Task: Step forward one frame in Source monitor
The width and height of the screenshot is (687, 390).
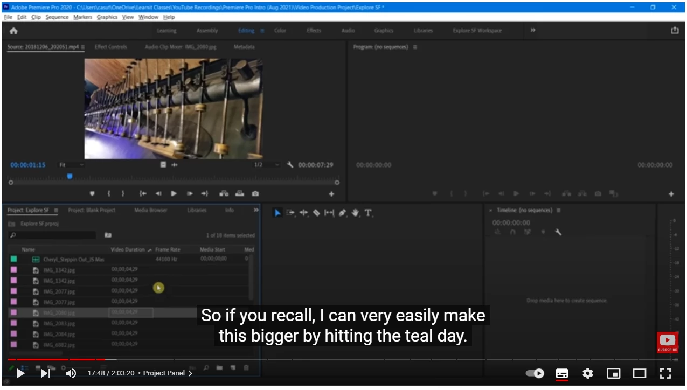Action: pos(190,193)
